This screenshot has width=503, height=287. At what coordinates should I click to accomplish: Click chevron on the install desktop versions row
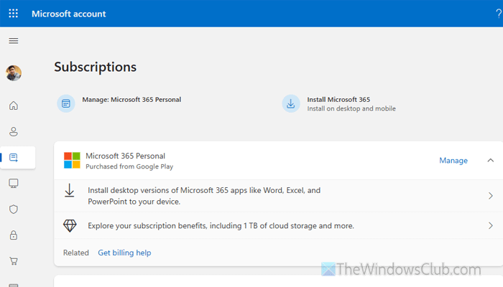point(491,196)
